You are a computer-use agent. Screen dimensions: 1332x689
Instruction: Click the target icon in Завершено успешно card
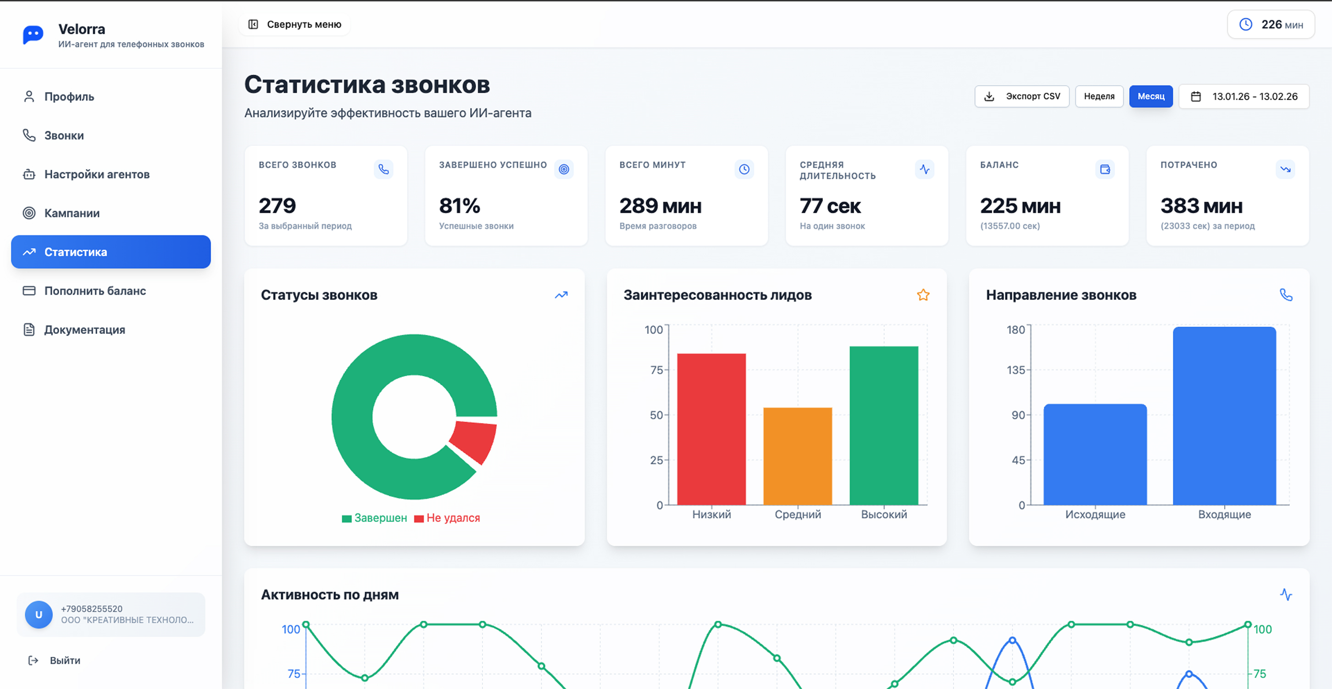click(x=564, y=169)
